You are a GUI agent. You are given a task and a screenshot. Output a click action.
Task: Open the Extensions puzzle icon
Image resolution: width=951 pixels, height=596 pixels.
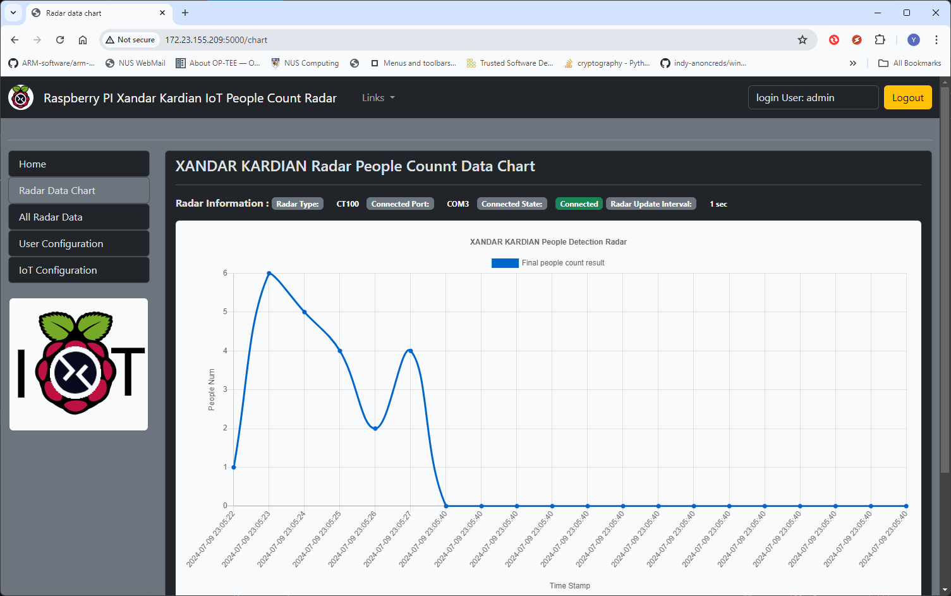click(x=880, y=40)
